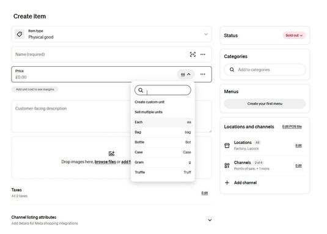Screen dimensions: 327x234
Task: Focus the Add to categories search field
Action: pyautogui.click(x=265, y=70)
